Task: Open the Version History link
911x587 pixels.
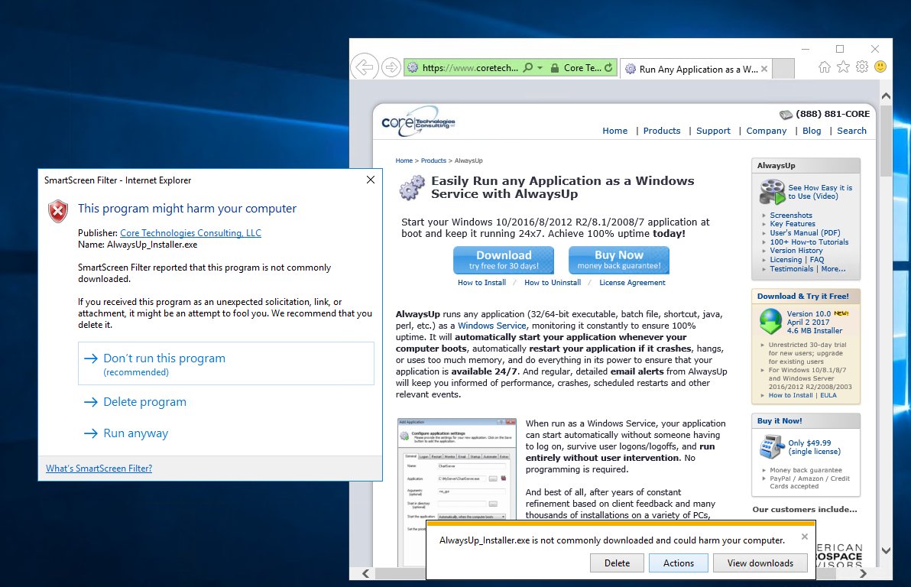Action: pos(796,251)
